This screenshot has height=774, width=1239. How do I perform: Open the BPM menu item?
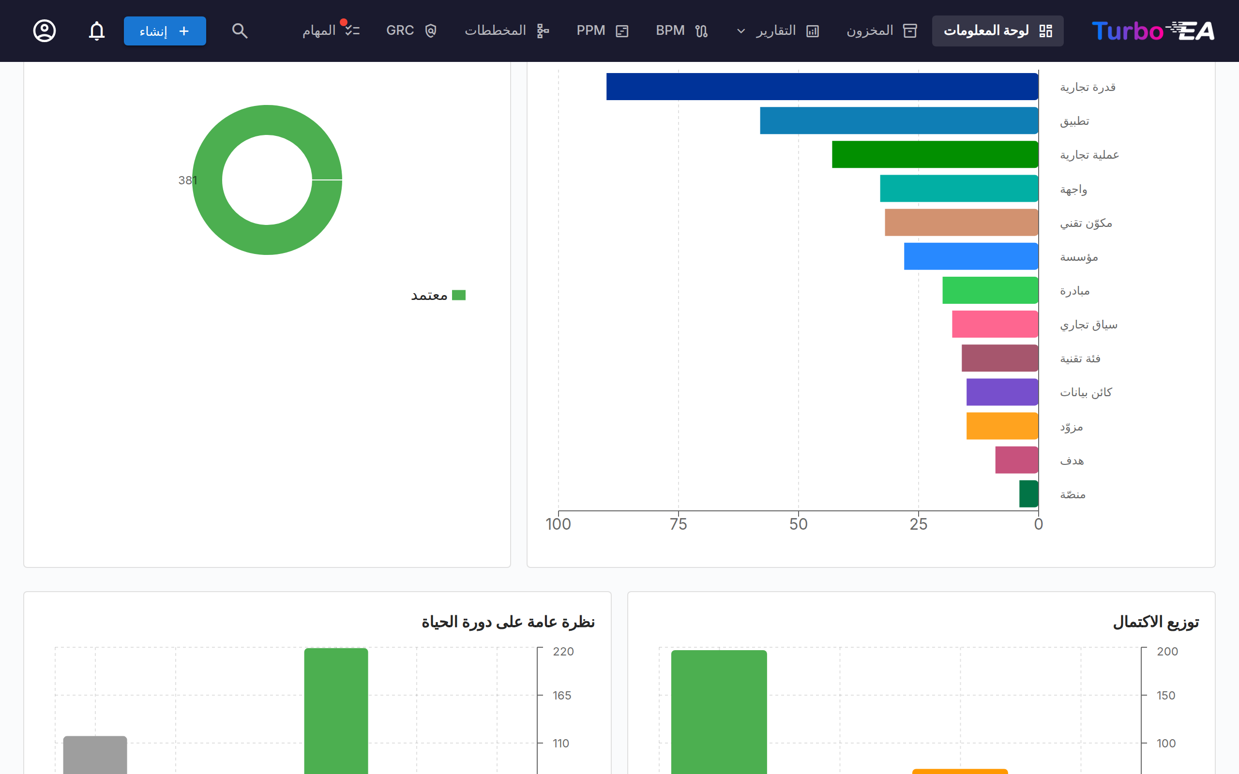pyautogui.click(x=681, y=30)
